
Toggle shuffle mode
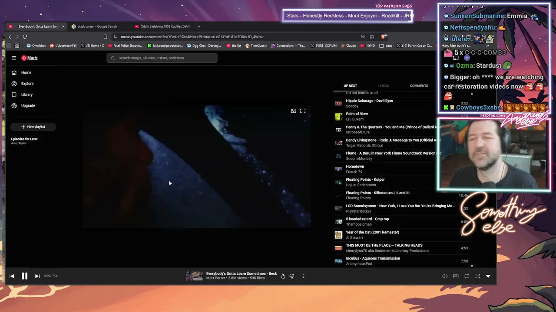pos(477,276)
